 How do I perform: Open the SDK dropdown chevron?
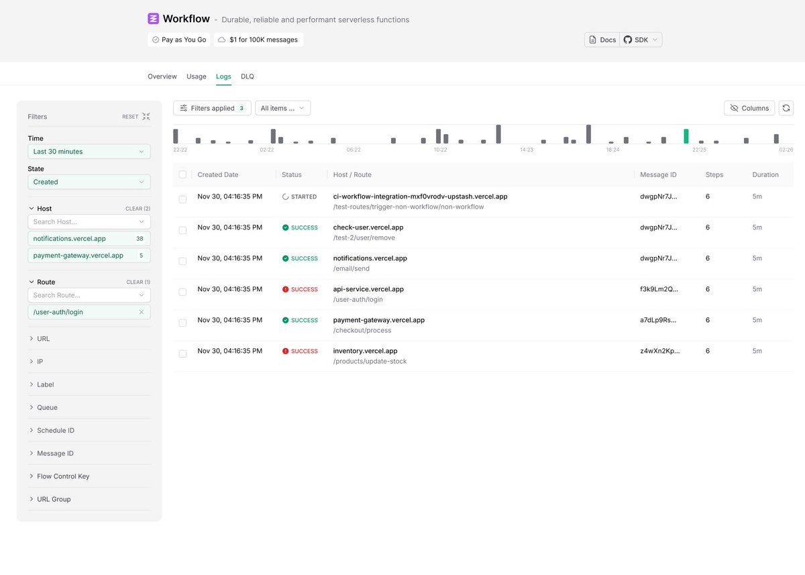655,40
